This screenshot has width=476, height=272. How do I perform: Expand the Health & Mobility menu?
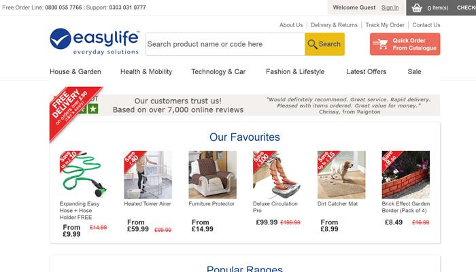click(x=146, y=71)
